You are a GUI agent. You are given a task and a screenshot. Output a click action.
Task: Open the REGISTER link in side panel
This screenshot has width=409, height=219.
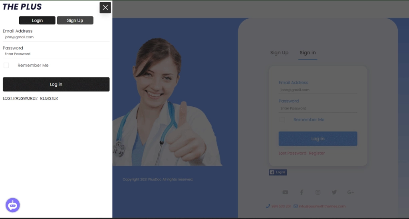pos(49,98)
